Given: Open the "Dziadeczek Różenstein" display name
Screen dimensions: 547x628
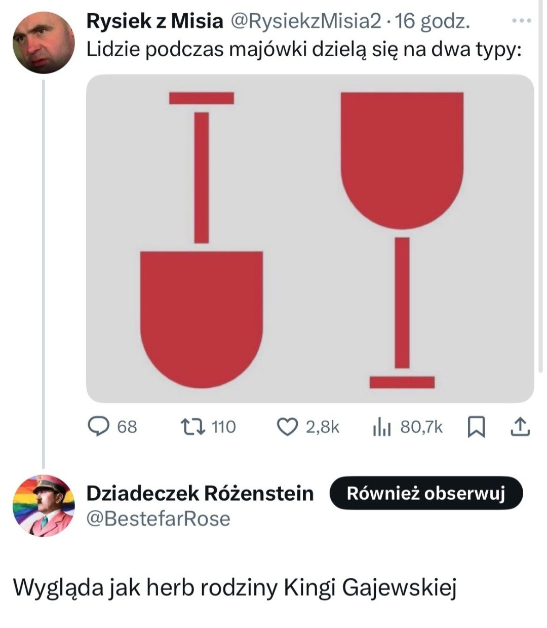Looking at the screenshot, I should coord(200,493).
